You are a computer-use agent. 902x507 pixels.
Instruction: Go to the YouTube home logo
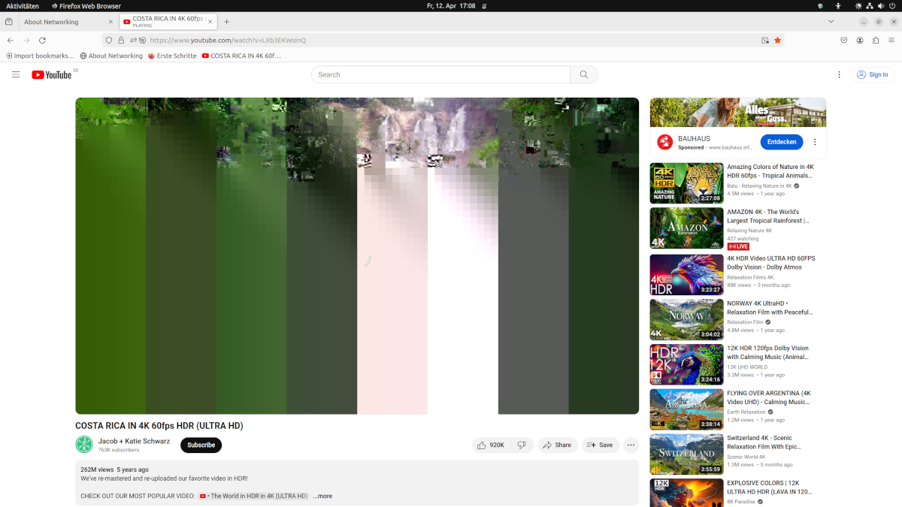tap(51, 74)
